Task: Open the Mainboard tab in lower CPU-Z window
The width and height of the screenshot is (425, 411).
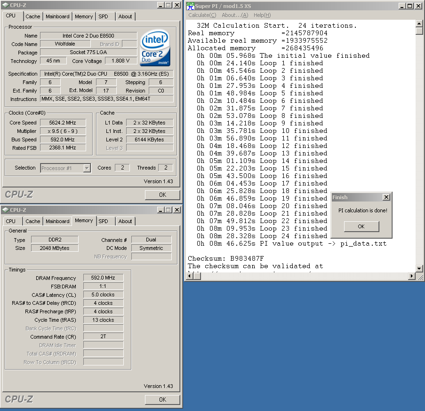Action: 57,221
